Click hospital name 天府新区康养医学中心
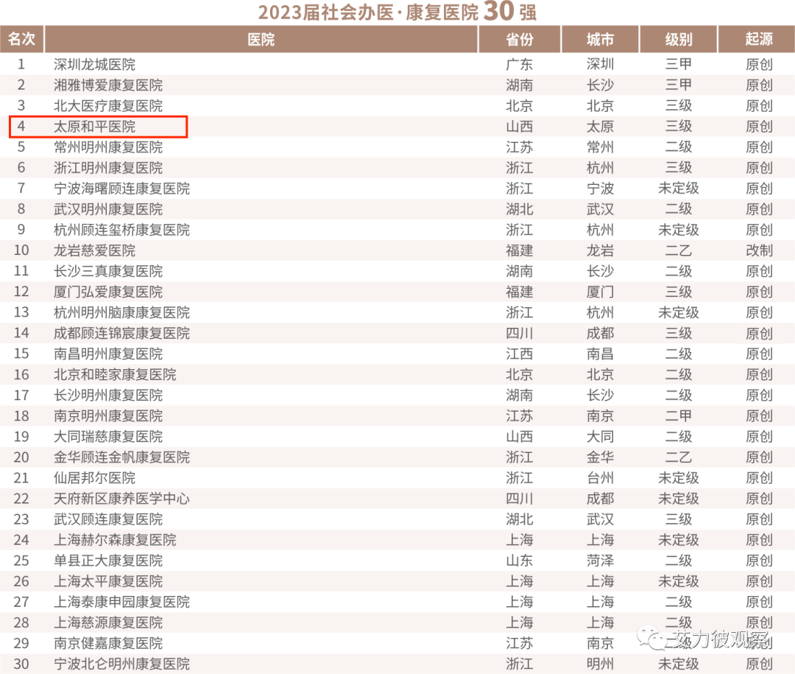This screenshot has width=795, height=674. coord(121,499)
